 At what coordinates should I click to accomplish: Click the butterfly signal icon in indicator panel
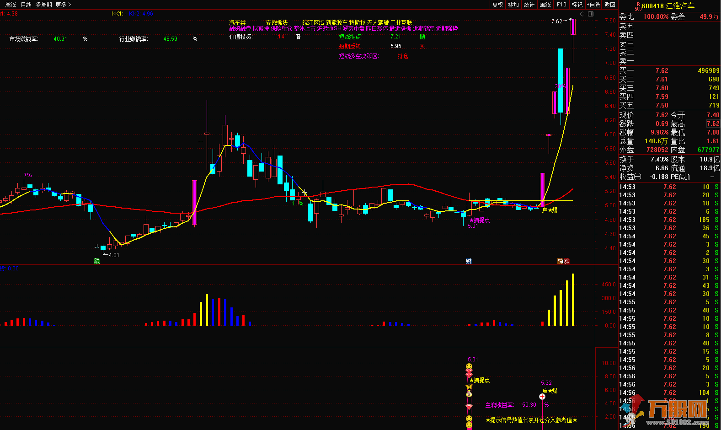(x=469, y=387)
